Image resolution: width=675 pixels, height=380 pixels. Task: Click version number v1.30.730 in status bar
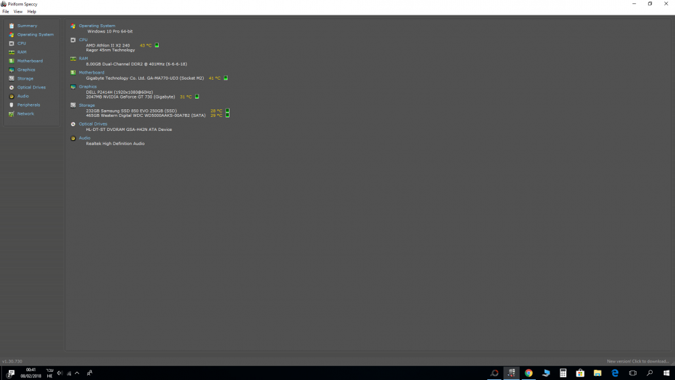tap(12, 362)
